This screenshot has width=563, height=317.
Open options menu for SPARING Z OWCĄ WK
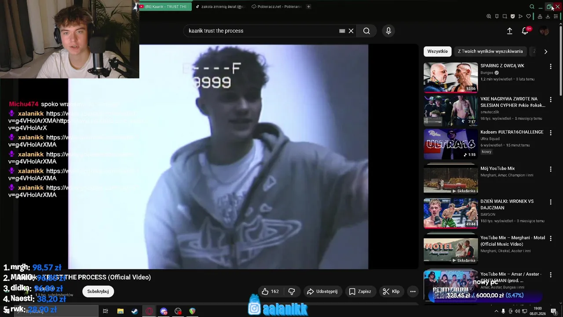pyautogui.click(x=551, y=66)
